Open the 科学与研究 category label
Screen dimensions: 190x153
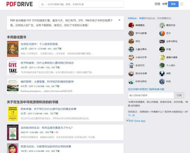click(141, 82)
